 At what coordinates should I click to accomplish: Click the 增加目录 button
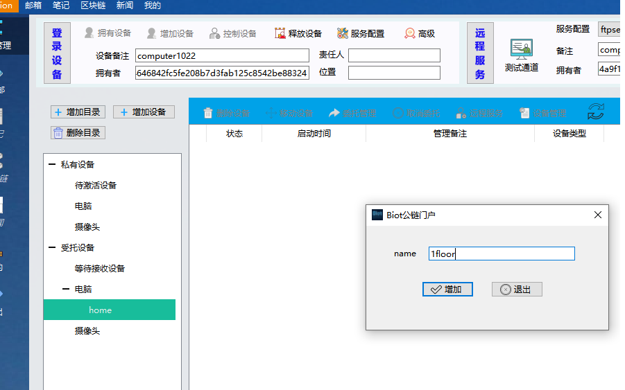point(78,112)
